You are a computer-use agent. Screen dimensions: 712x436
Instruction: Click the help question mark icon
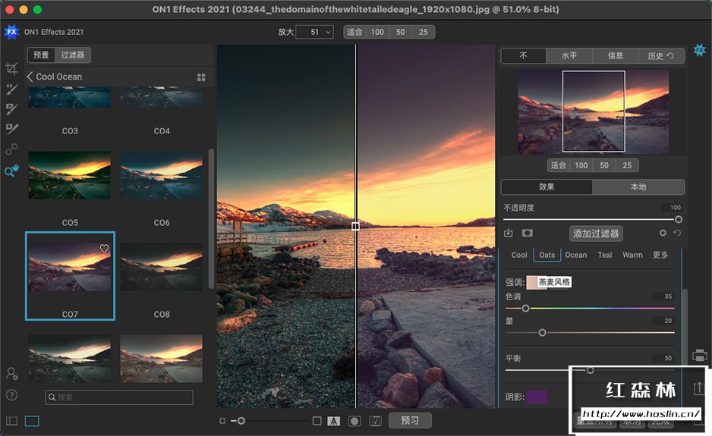coord(11,395)
